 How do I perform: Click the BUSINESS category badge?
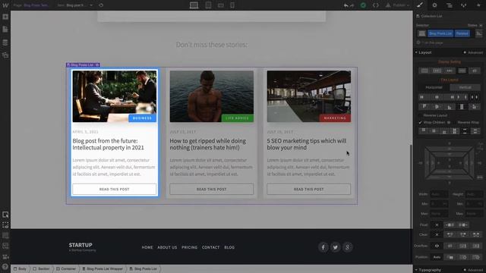click(142, 118)
